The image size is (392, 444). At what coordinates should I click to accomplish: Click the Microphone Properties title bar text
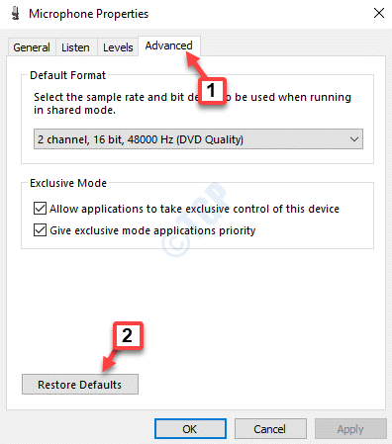coord(89,14)
